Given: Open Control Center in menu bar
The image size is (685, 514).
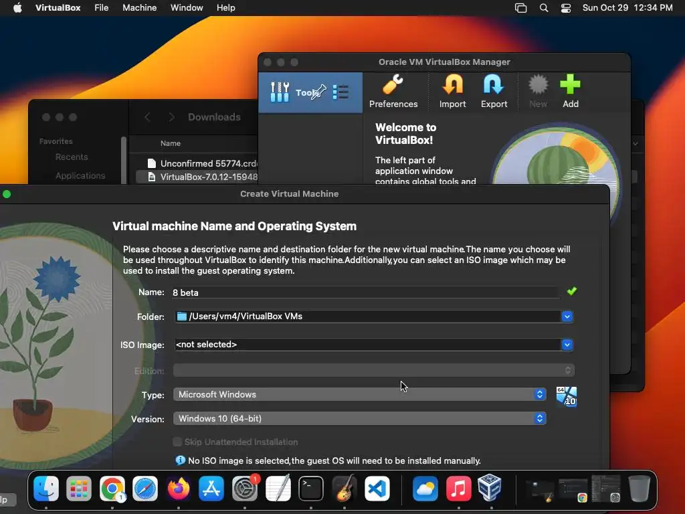Looking at the screenshot, I should pos(566,8).
